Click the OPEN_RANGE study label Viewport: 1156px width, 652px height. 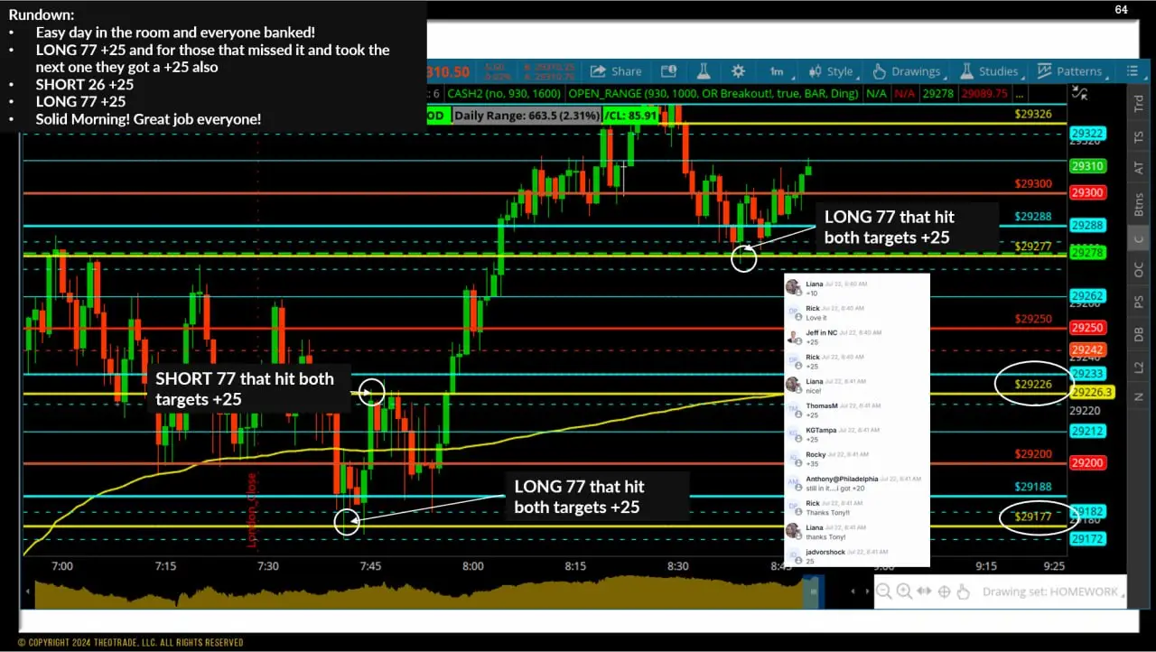[x=712, y=93]
